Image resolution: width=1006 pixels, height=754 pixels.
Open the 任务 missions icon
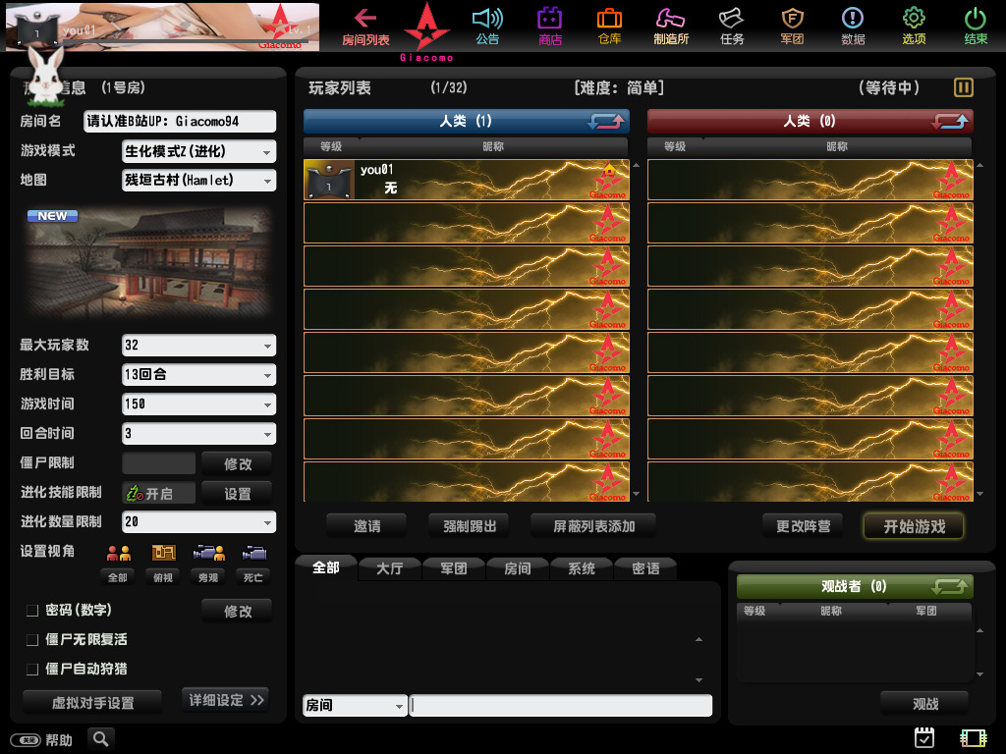pos(732,20)
